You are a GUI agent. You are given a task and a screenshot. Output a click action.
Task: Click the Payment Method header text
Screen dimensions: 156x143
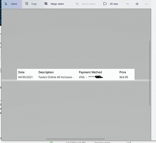pos(90,72)
